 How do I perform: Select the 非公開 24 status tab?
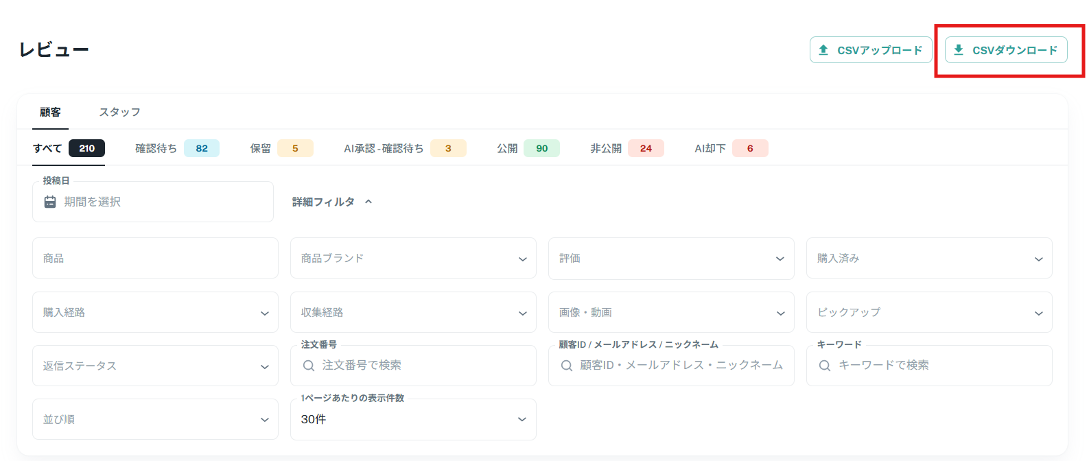pyautogui.click(x=627, y=148)
